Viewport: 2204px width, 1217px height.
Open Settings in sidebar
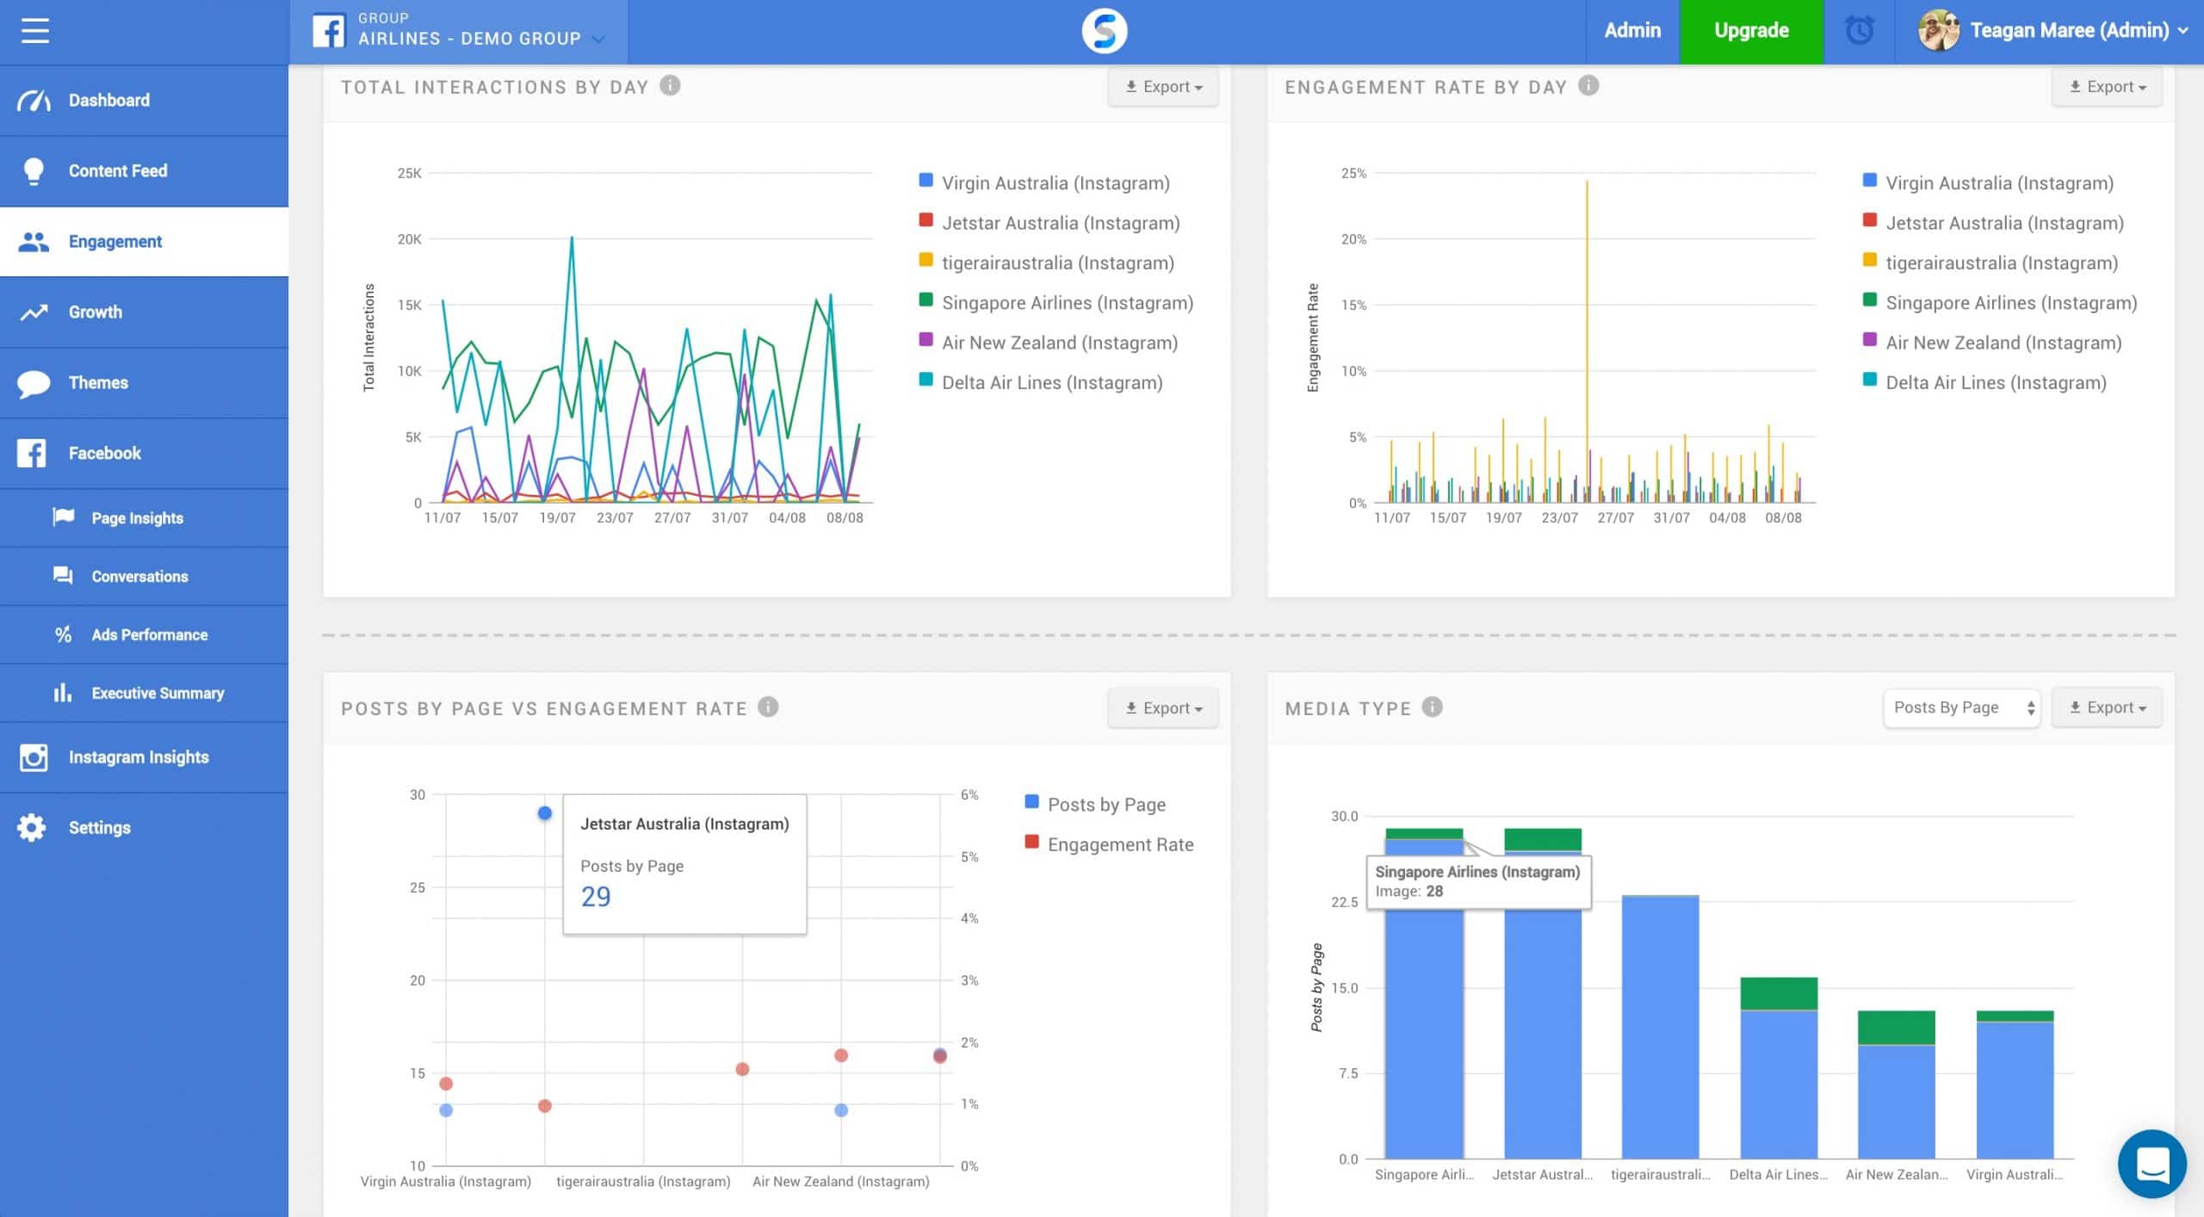(144, 828)
